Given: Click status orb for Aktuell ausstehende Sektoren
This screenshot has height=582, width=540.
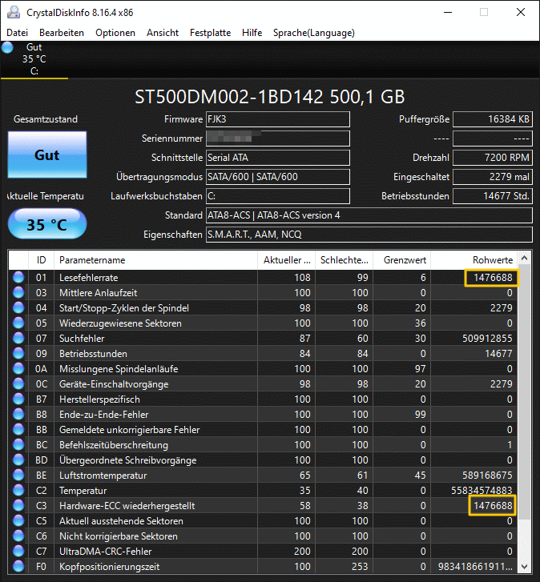Looking at the screenshot, I should pyautogui.click(x=18, y=520).
